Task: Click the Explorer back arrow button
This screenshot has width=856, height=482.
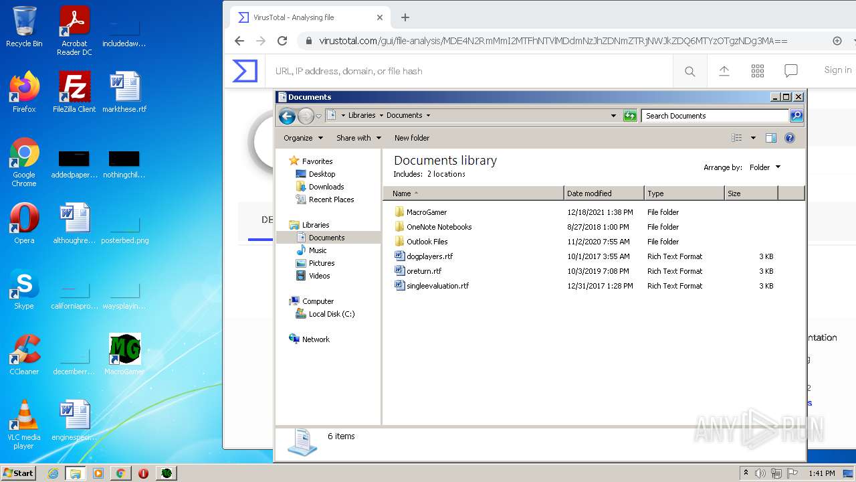Action: point(288,116)
